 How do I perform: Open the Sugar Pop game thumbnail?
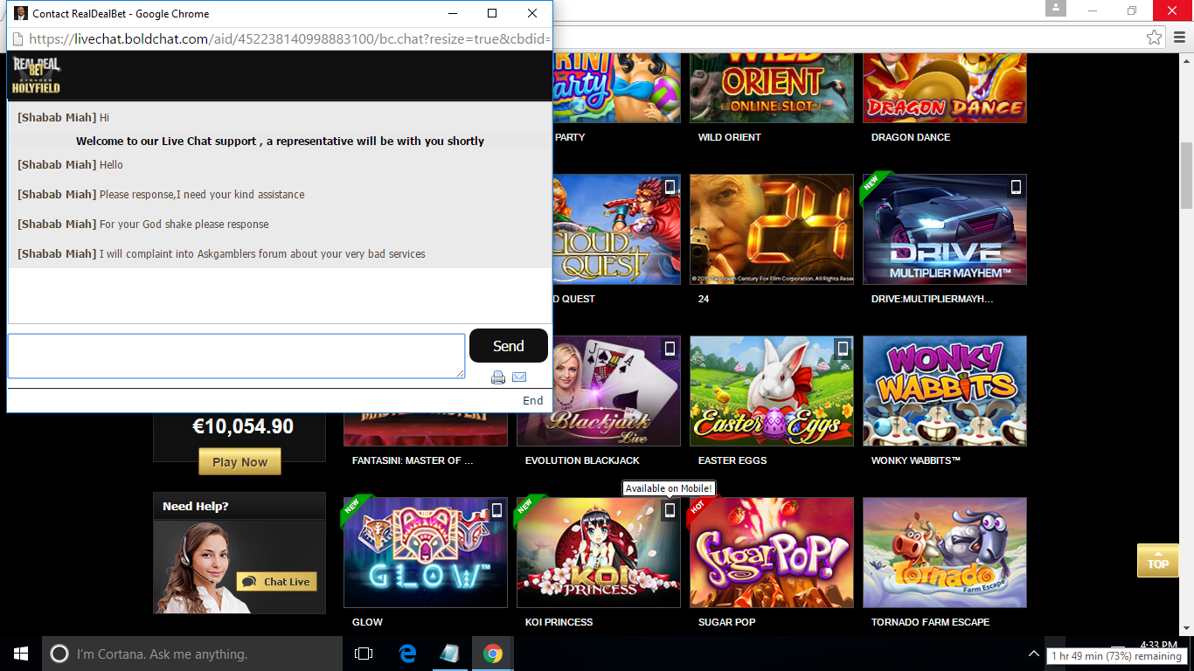(772, 553)
